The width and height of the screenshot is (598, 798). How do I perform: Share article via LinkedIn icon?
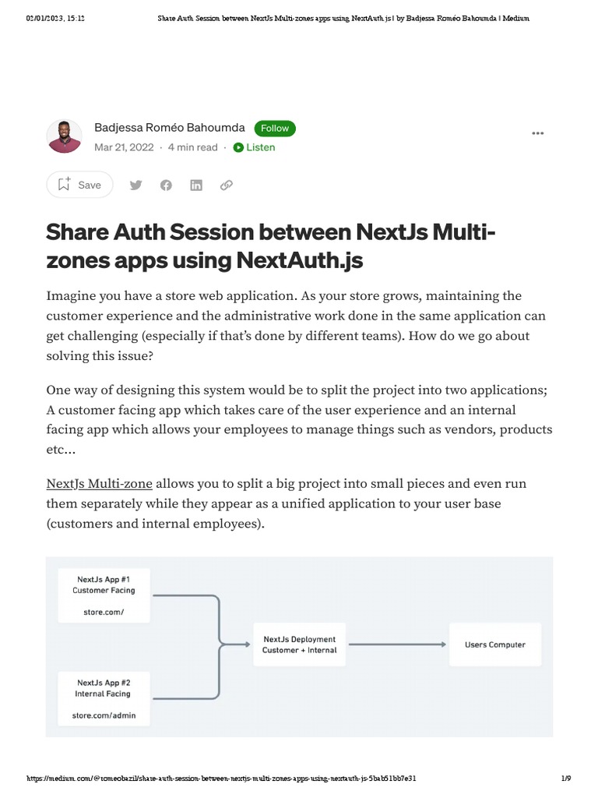point(196,185)
